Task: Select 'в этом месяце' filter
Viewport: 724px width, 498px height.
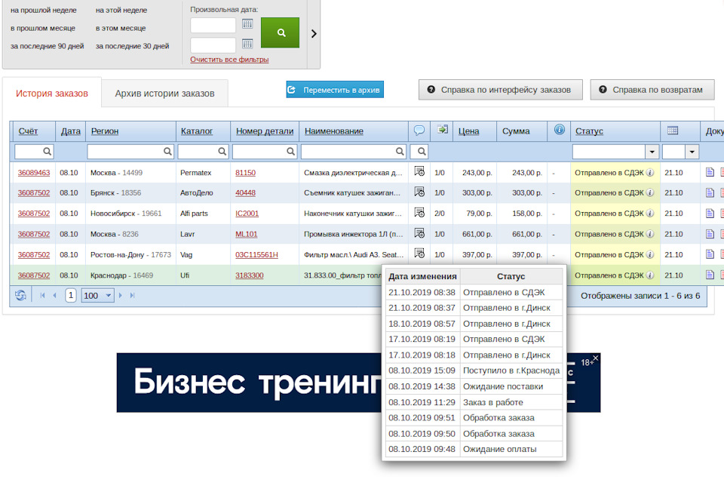Action: tap(121, 28)
